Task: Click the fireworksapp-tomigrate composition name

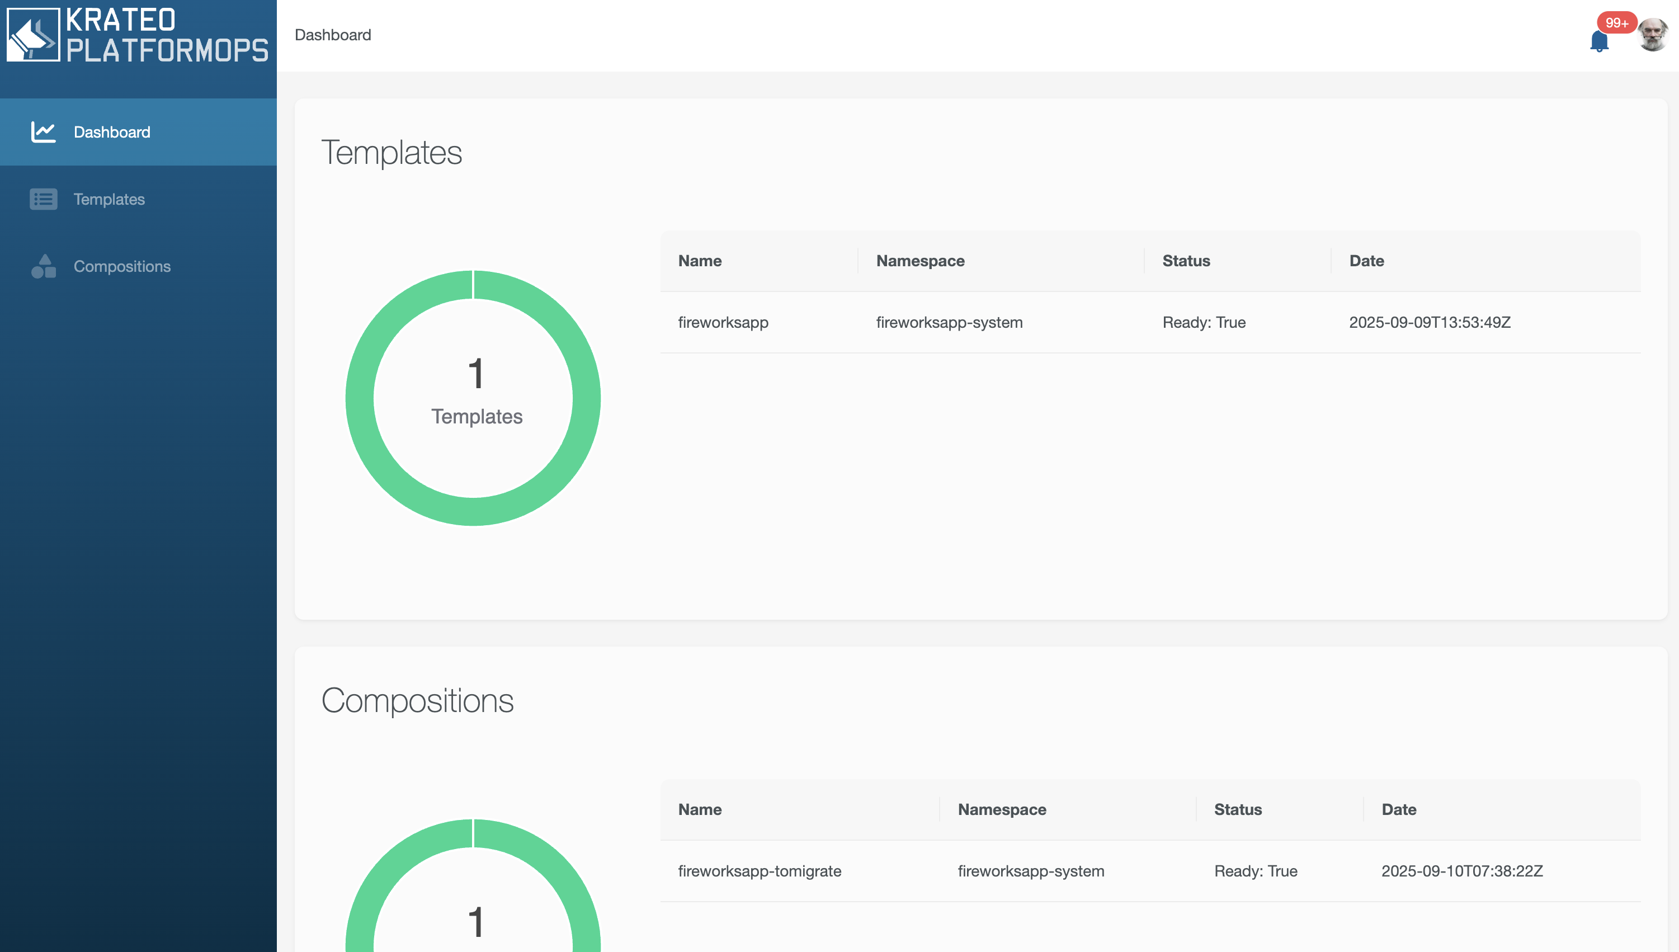Action: [x=759, y=871]
